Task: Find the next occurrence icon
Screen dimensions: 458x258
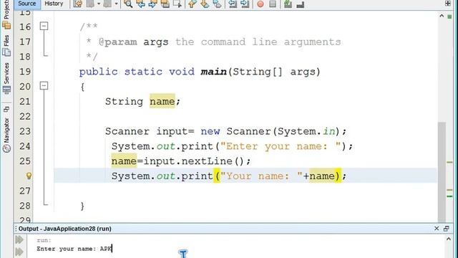Action: click(152, 4)
